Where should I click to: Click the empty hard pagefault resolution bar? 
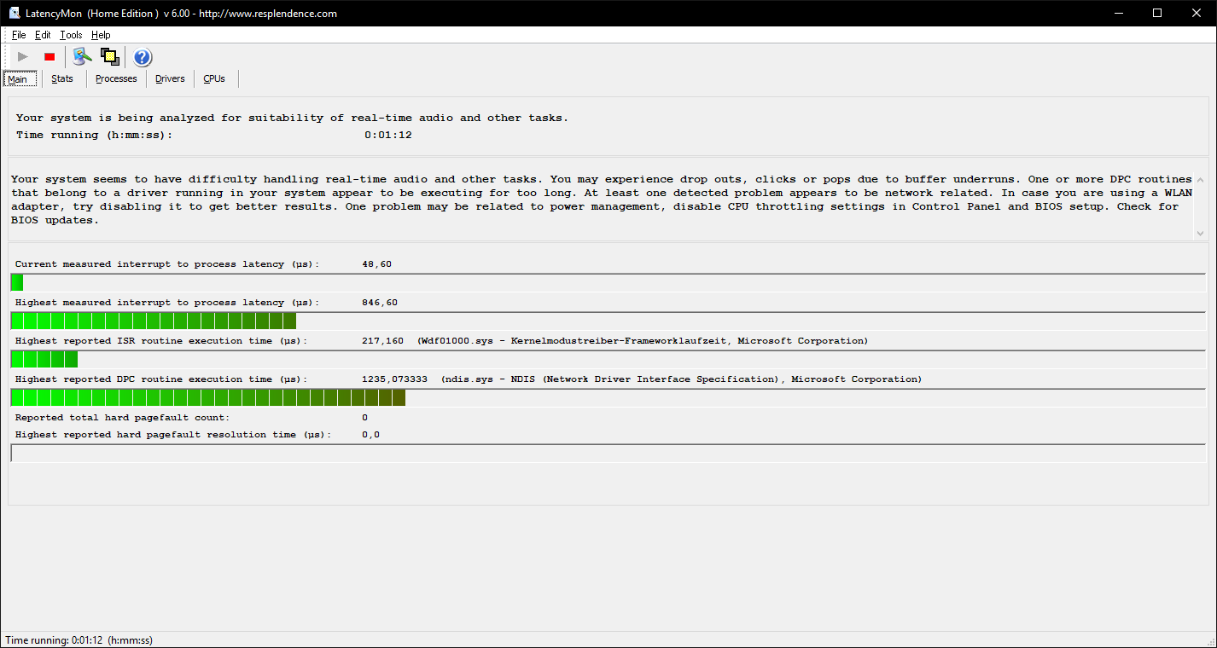click(x=608, y=453)
